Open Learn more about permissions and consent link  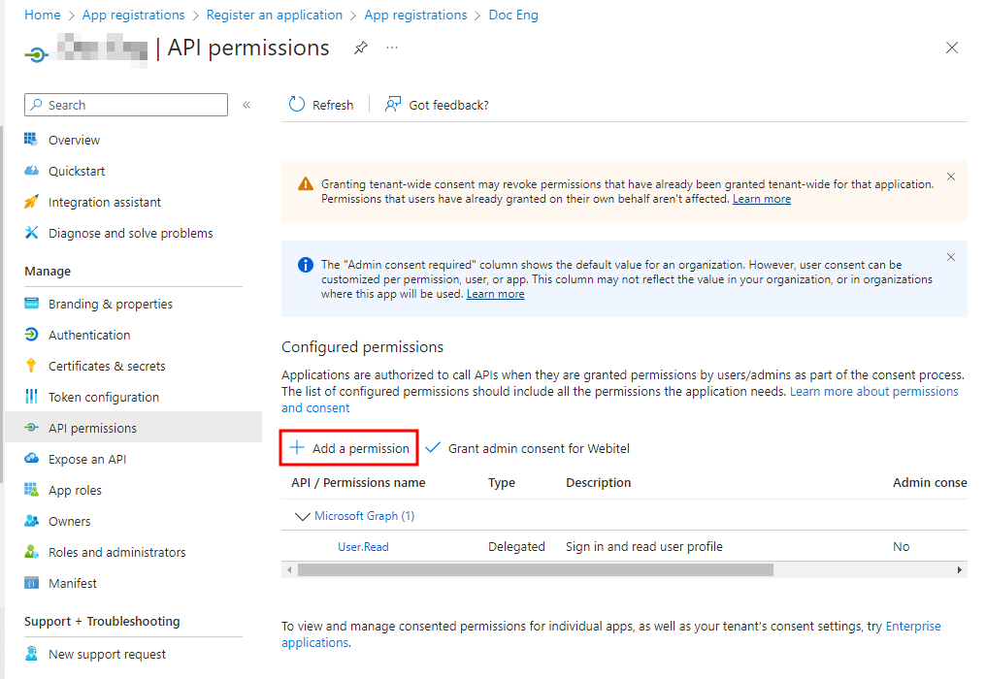pyautogui.click(x=874, y=391)
